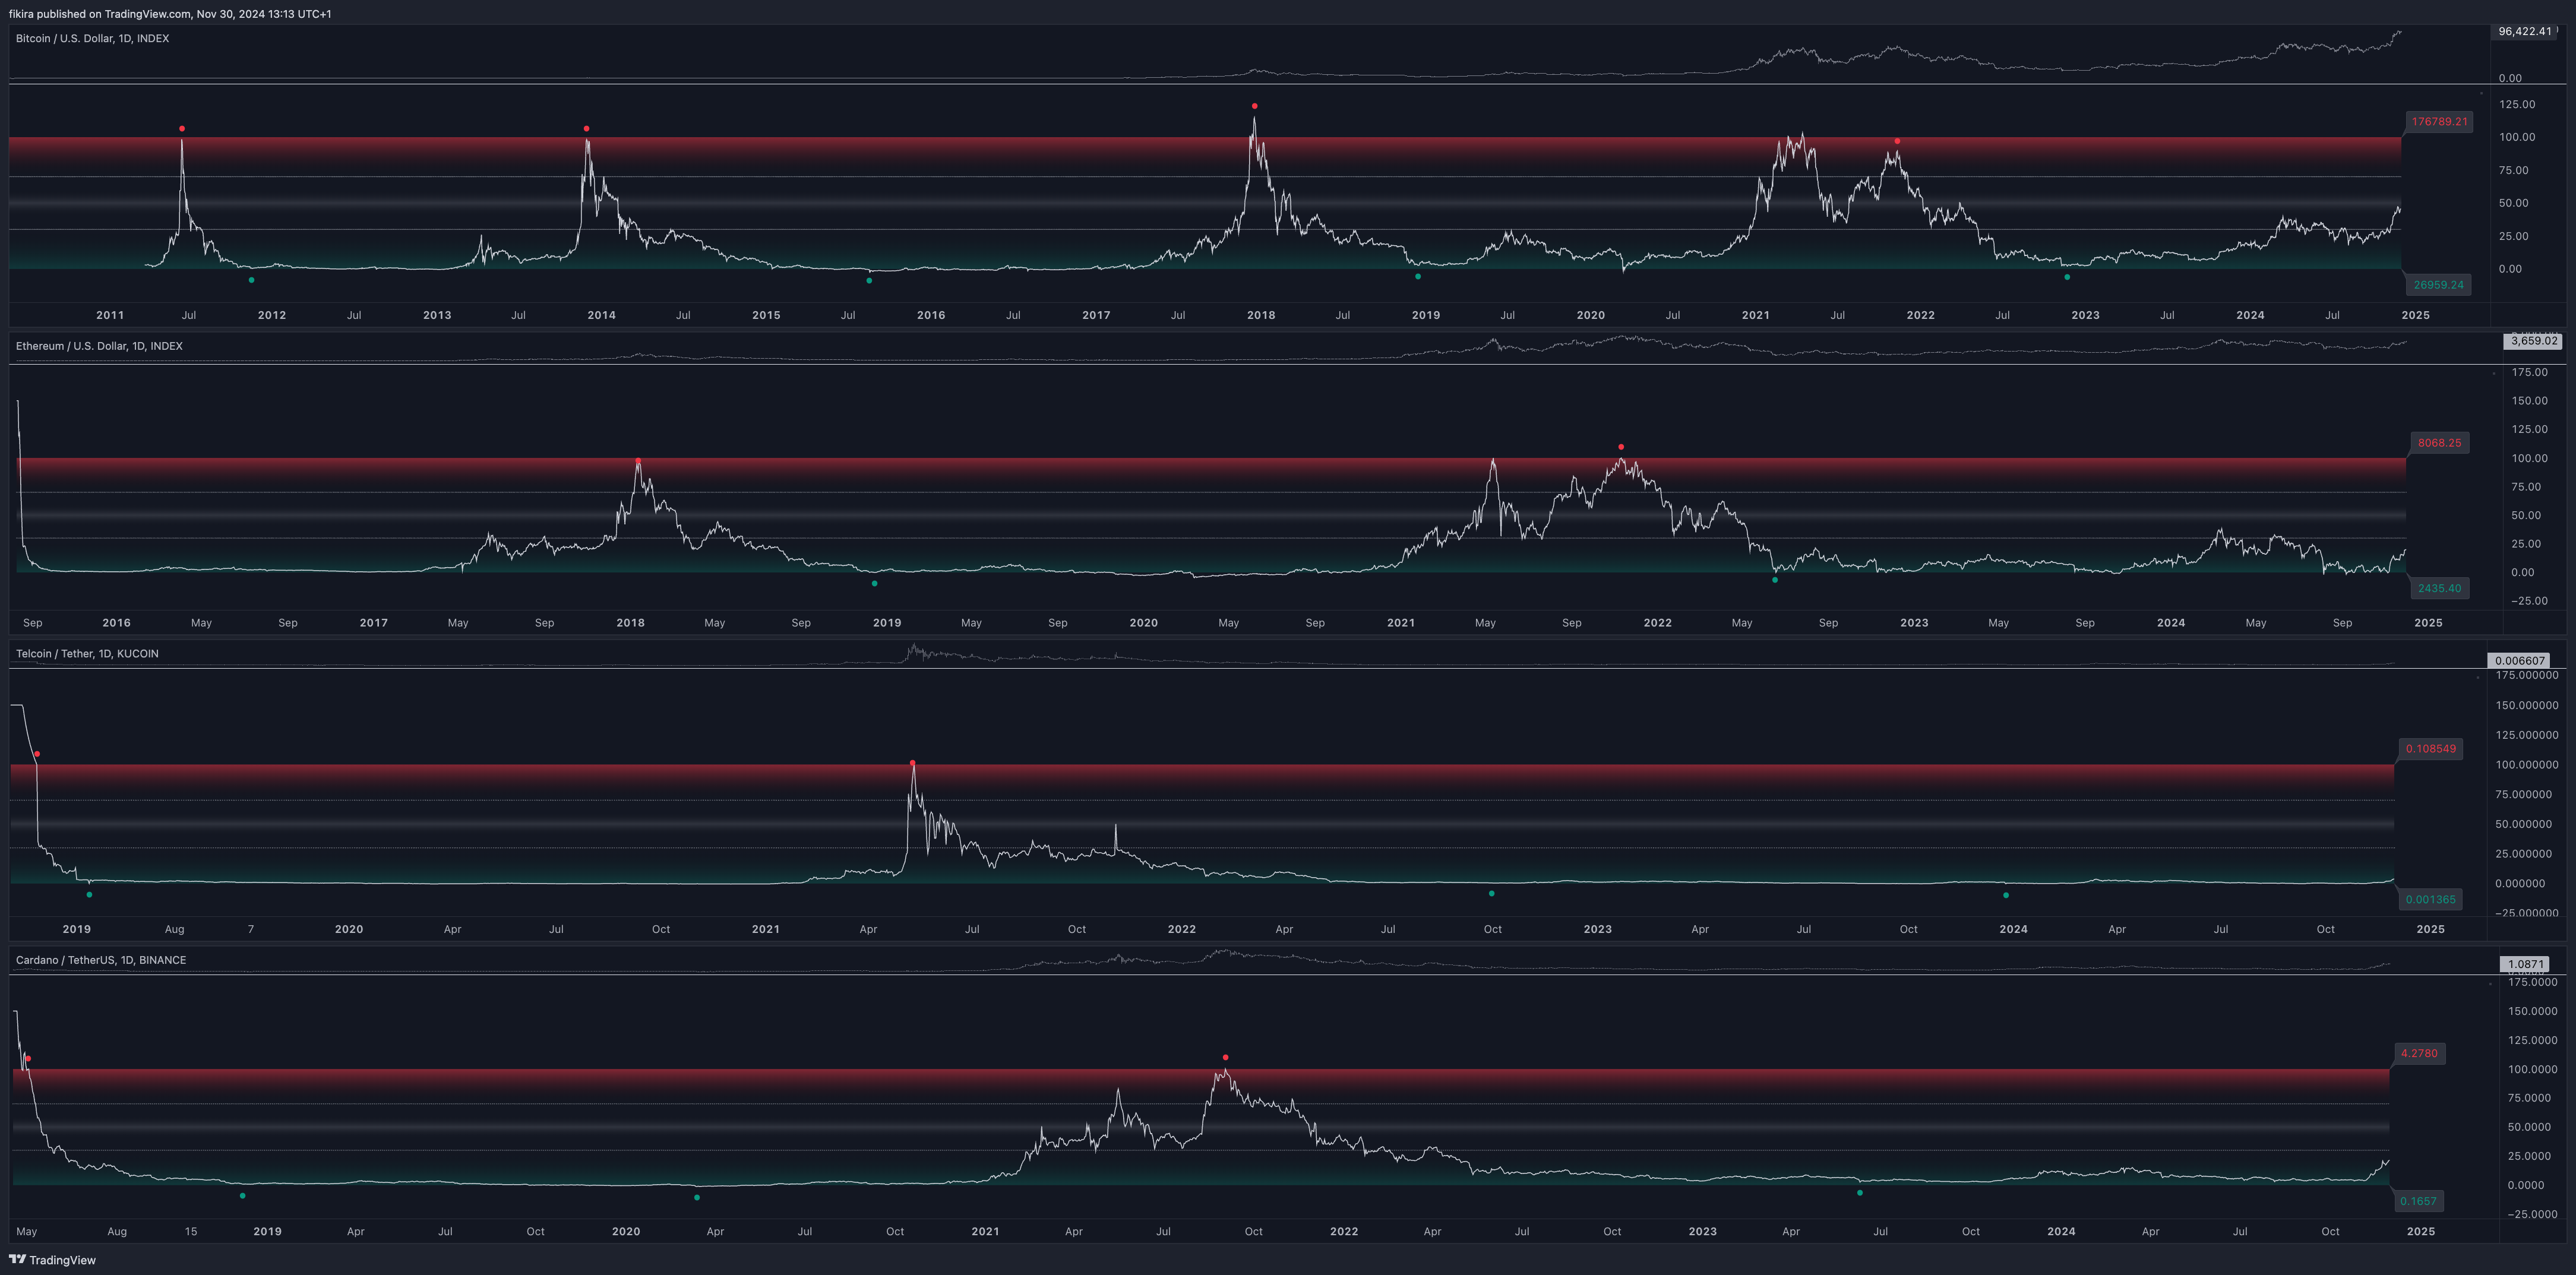
Task: Click Bitcoin's green bottom marker before 2023
Action: (2067, 277)
